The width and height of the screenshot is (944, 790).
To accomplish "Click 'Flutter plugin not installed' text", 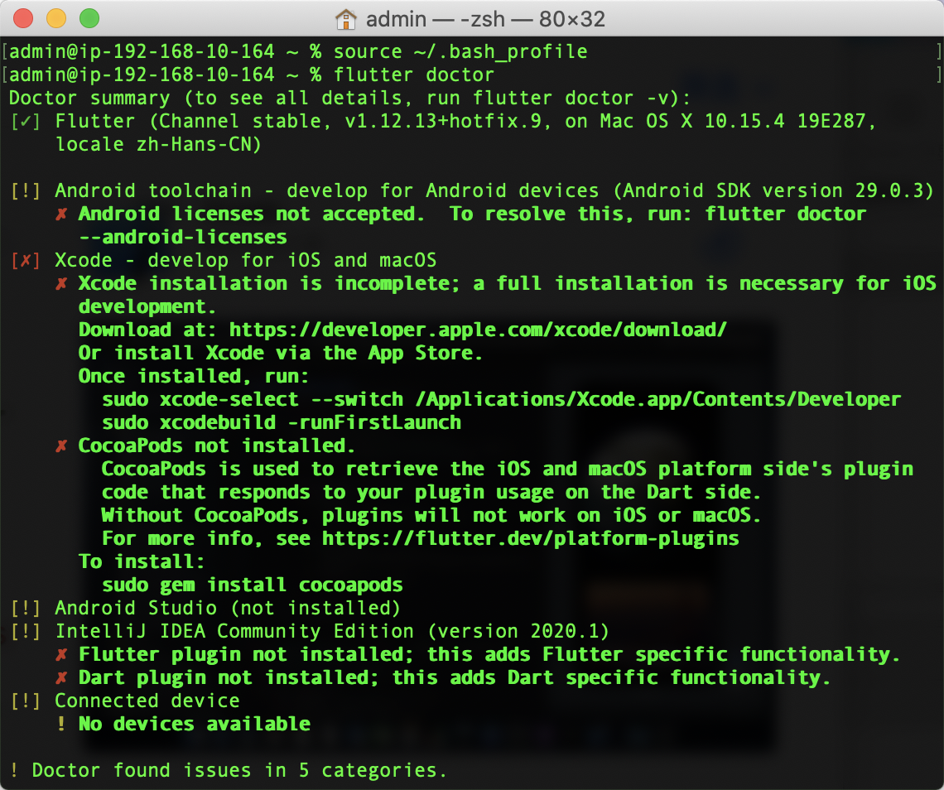I will click(242, 654).
